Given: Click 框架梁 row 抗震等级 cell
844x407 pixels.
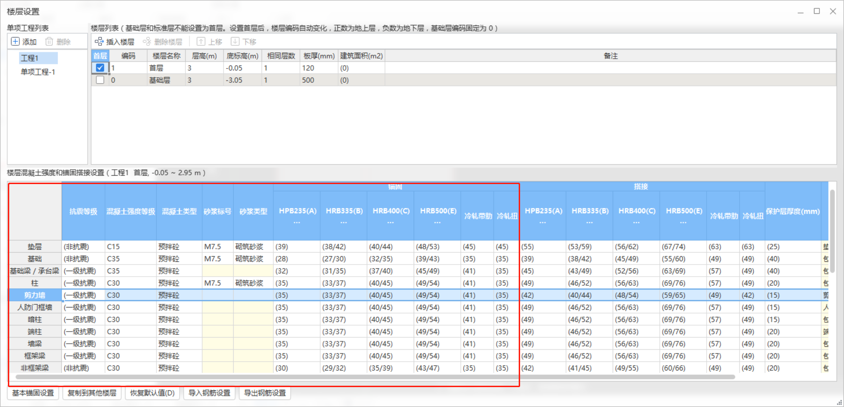Looking at the screenshot, I should pyautogui.click(x=83, y=356).
